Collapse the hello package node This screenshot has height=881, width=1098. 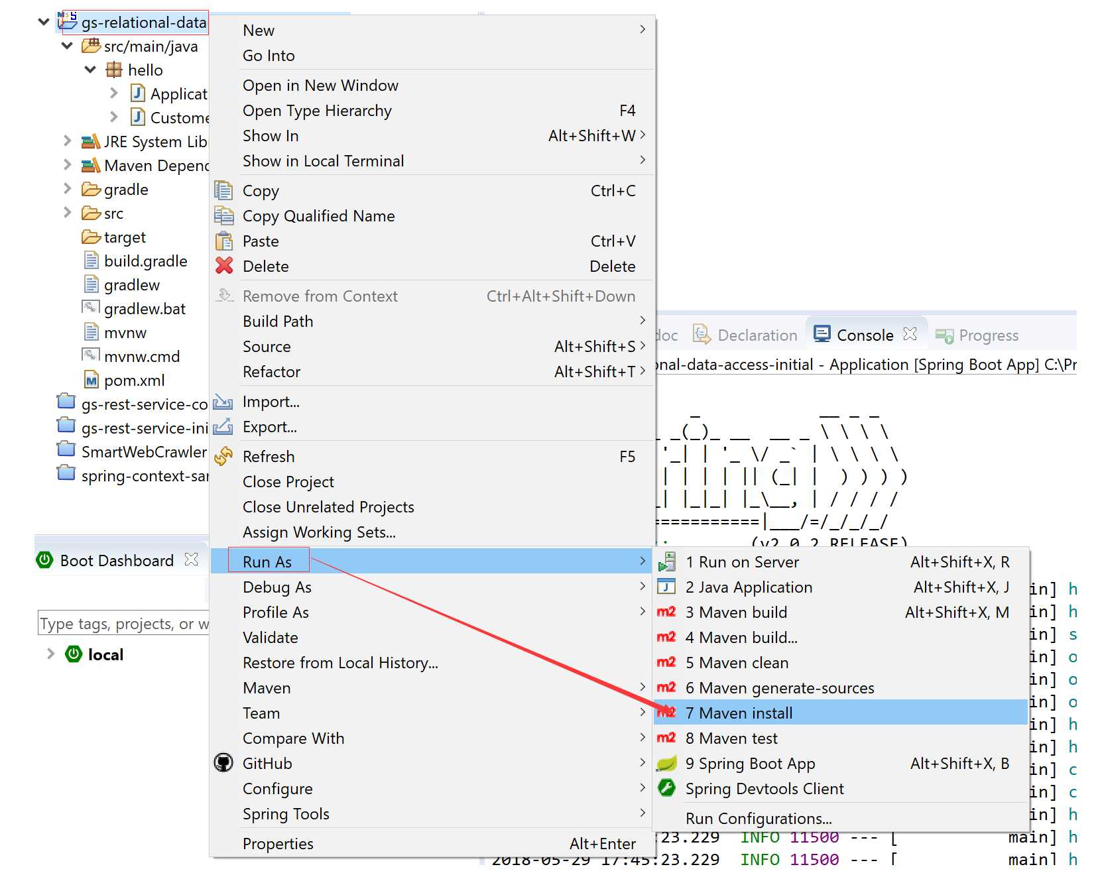[x=90, y=70]
